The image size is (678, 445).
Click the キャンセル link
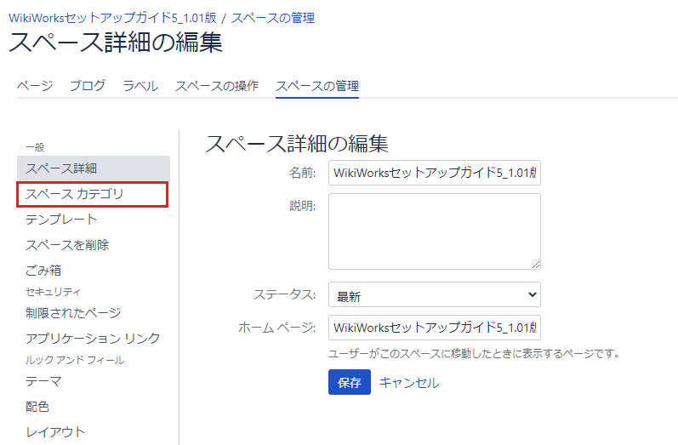click(409, 383)
